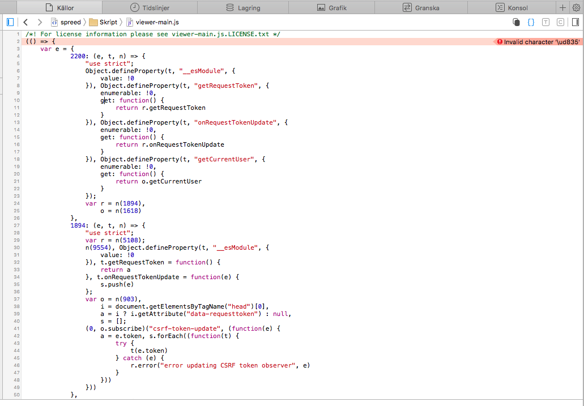Click "getRequestToken" string on line 8
Image resolution: width=584 pixels, height=406 pixels.
coord(225,86)
